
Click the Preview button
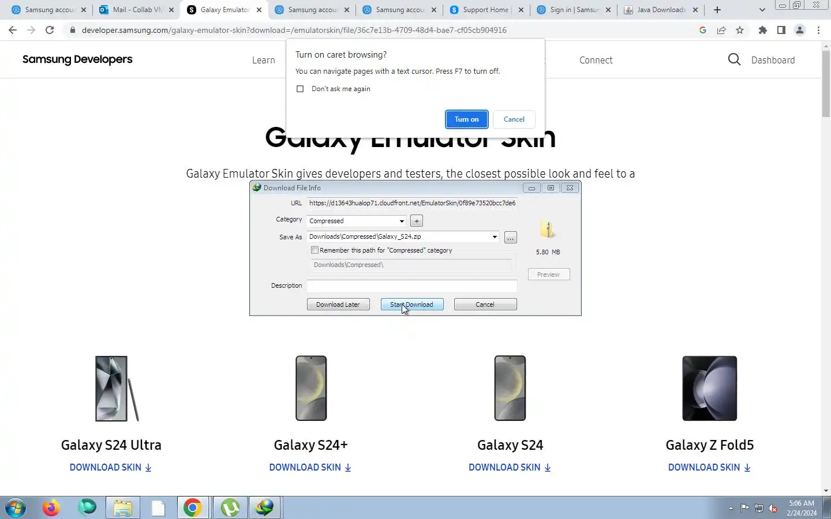549,274
